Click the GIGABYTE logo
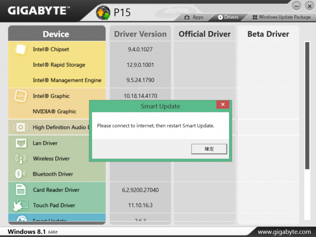The width and height of the screenshot is (316, 237). pos(39,11)
